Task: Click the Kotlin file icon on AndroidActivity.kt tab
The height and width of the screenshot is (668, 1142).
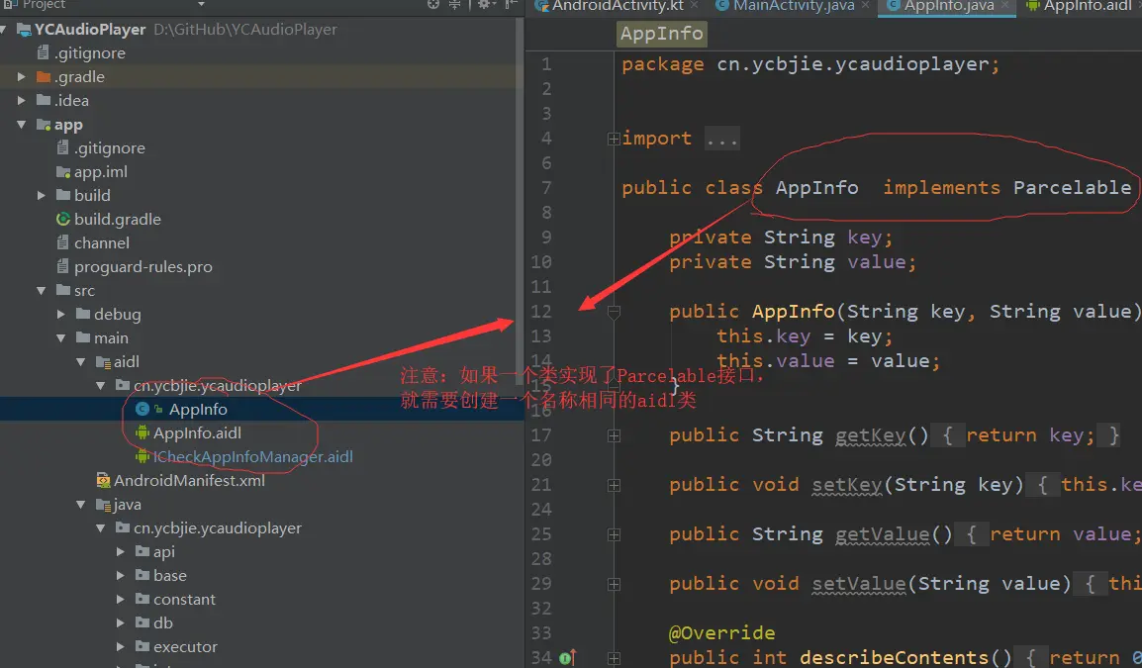Action: point(541,5)
